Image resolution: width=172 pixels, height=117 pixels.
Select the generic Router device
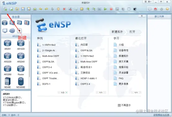tap(21, 70)
